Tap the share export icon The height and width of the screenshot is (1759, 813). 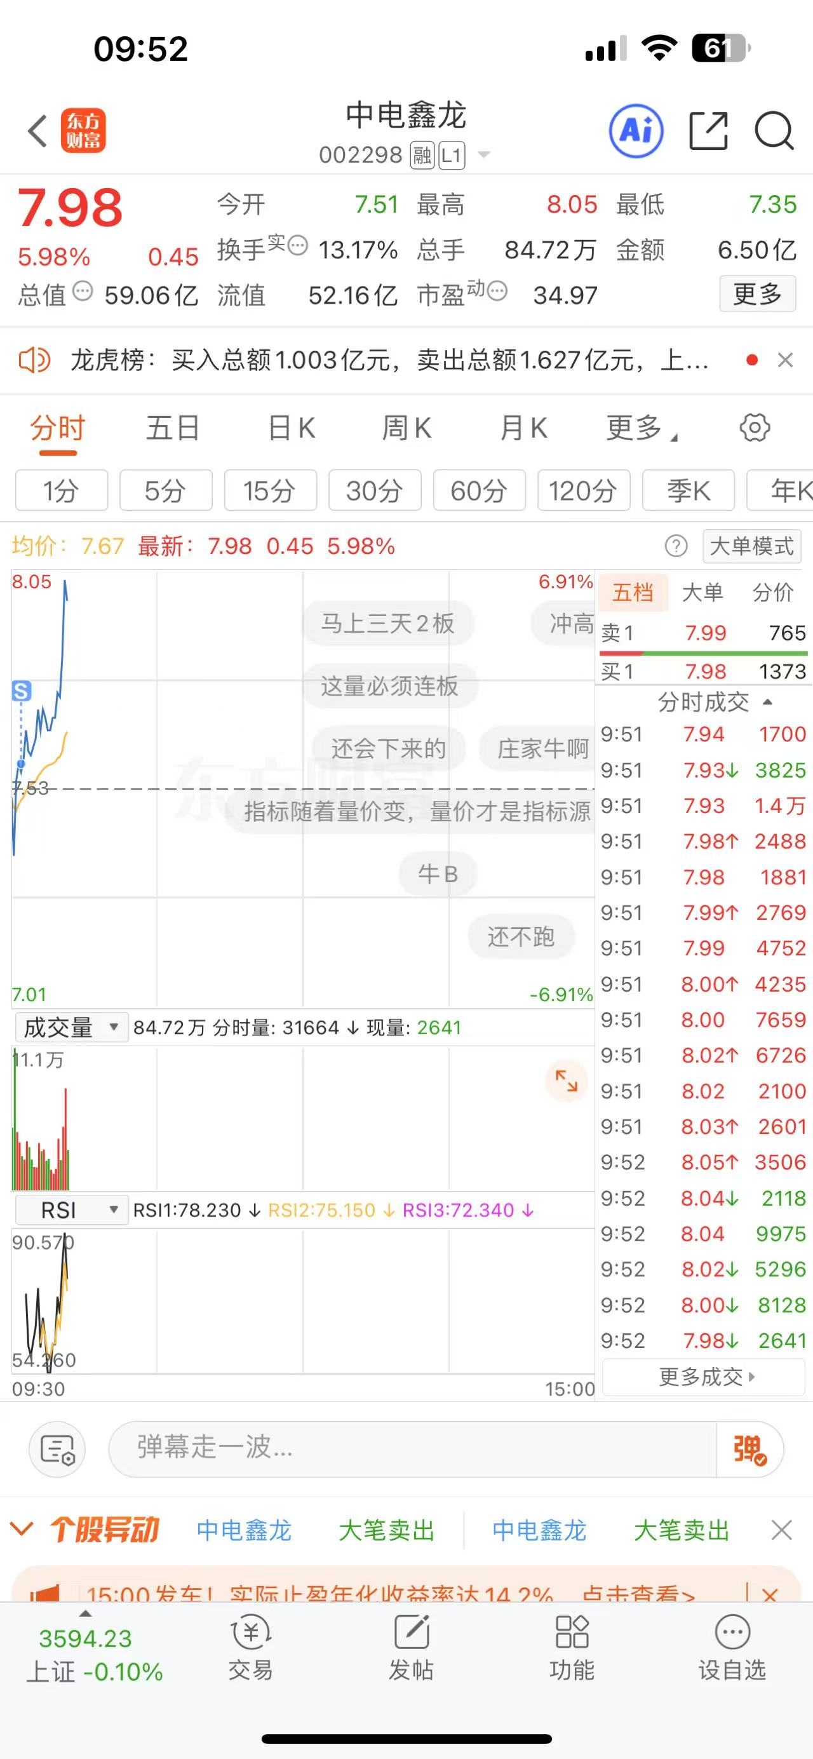709,130
